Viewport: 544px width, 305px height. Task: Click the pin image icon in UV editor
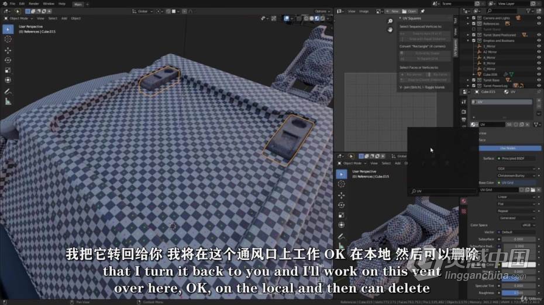pos(422,12)
